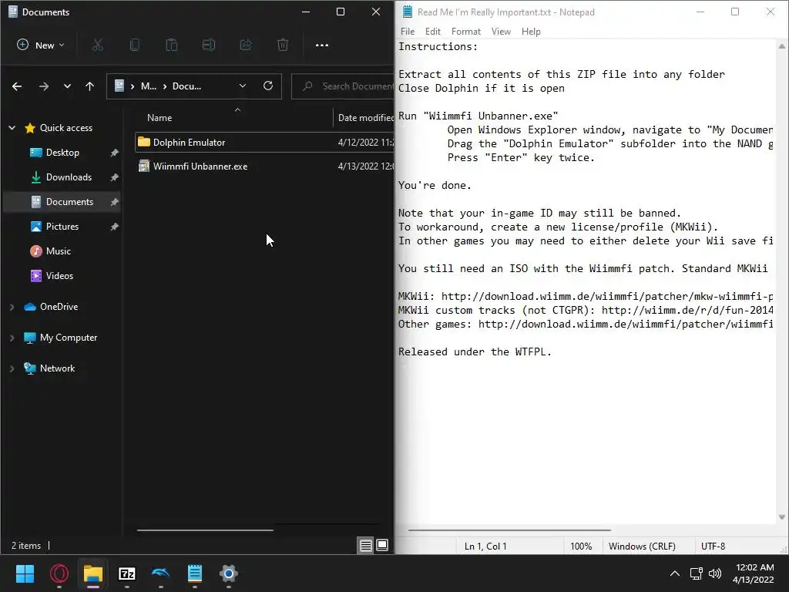Switch to Details view layout

(366, 545)
